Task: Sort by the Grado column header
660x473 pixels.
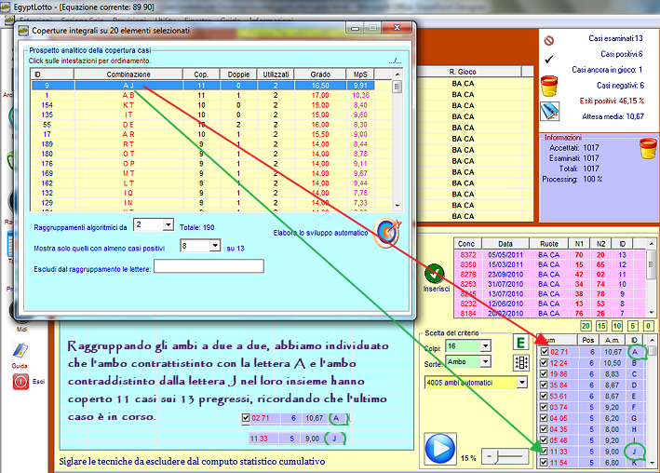Action: point(319,74)
